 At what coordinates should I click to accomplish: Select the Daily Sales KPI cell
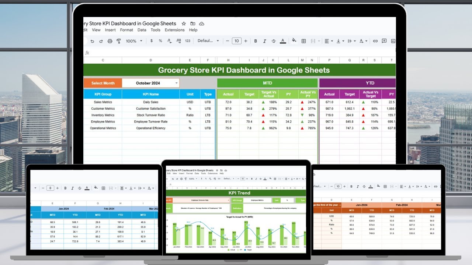[x=151, y=102]
